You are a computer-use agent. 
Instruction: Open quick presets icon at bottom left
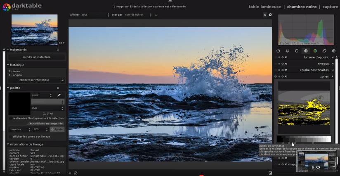70,173
